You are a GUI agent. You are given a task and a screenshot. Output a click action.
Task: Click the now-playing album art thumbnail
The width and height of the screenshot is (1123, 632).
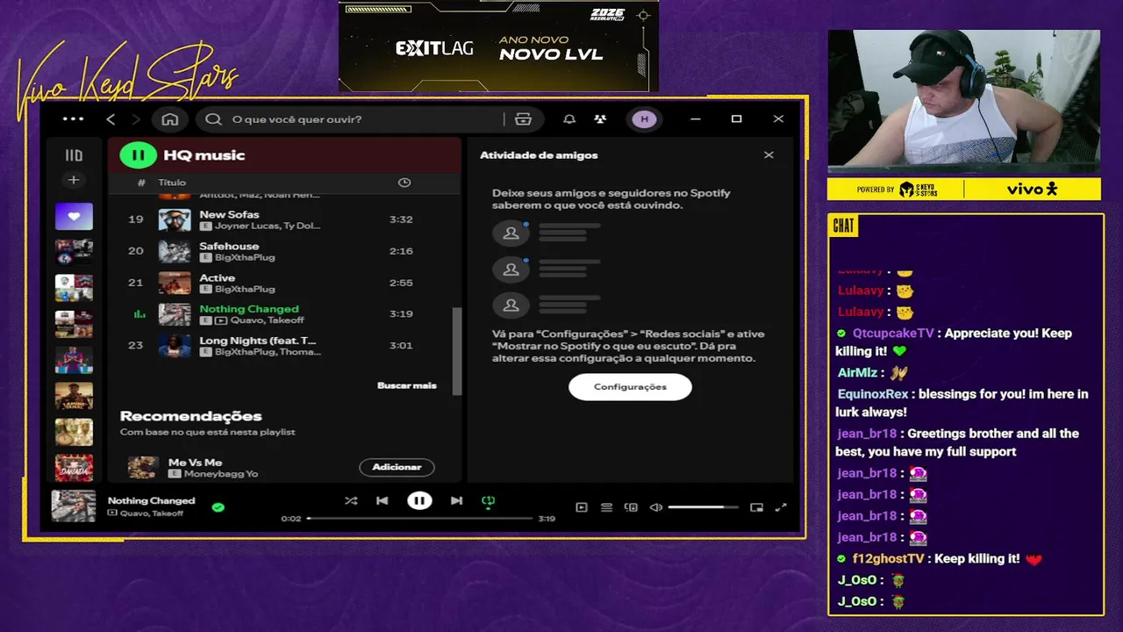point(74,506)
